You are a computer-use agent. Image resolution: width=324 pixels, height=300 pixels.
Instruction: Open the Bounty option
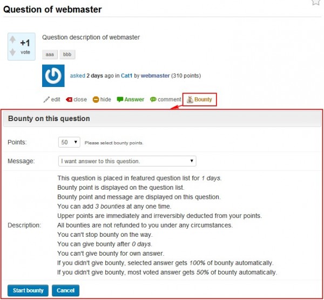click(199, 99)
